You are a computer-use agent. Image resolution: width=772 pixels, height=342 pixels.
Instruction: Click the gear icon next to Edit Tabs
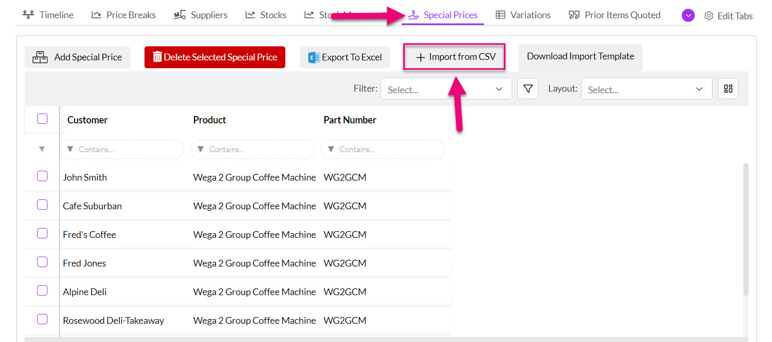point(708,16)
